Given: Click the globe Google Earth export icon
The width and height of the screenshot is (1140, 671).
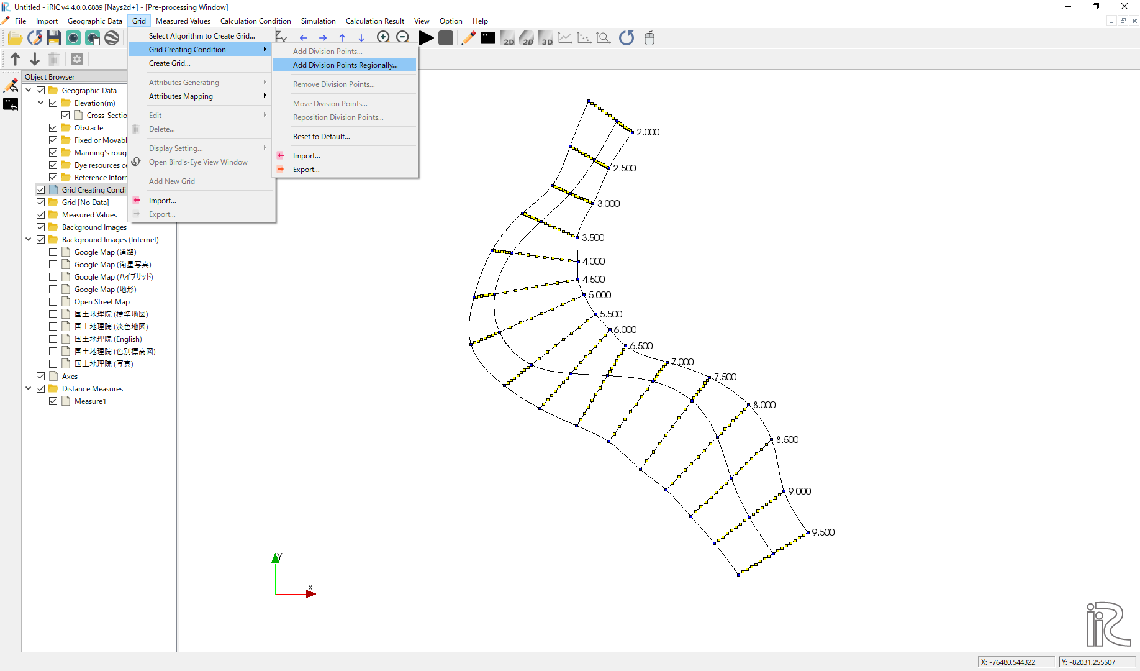Looking at the screenshot, I should coord(112,39).
